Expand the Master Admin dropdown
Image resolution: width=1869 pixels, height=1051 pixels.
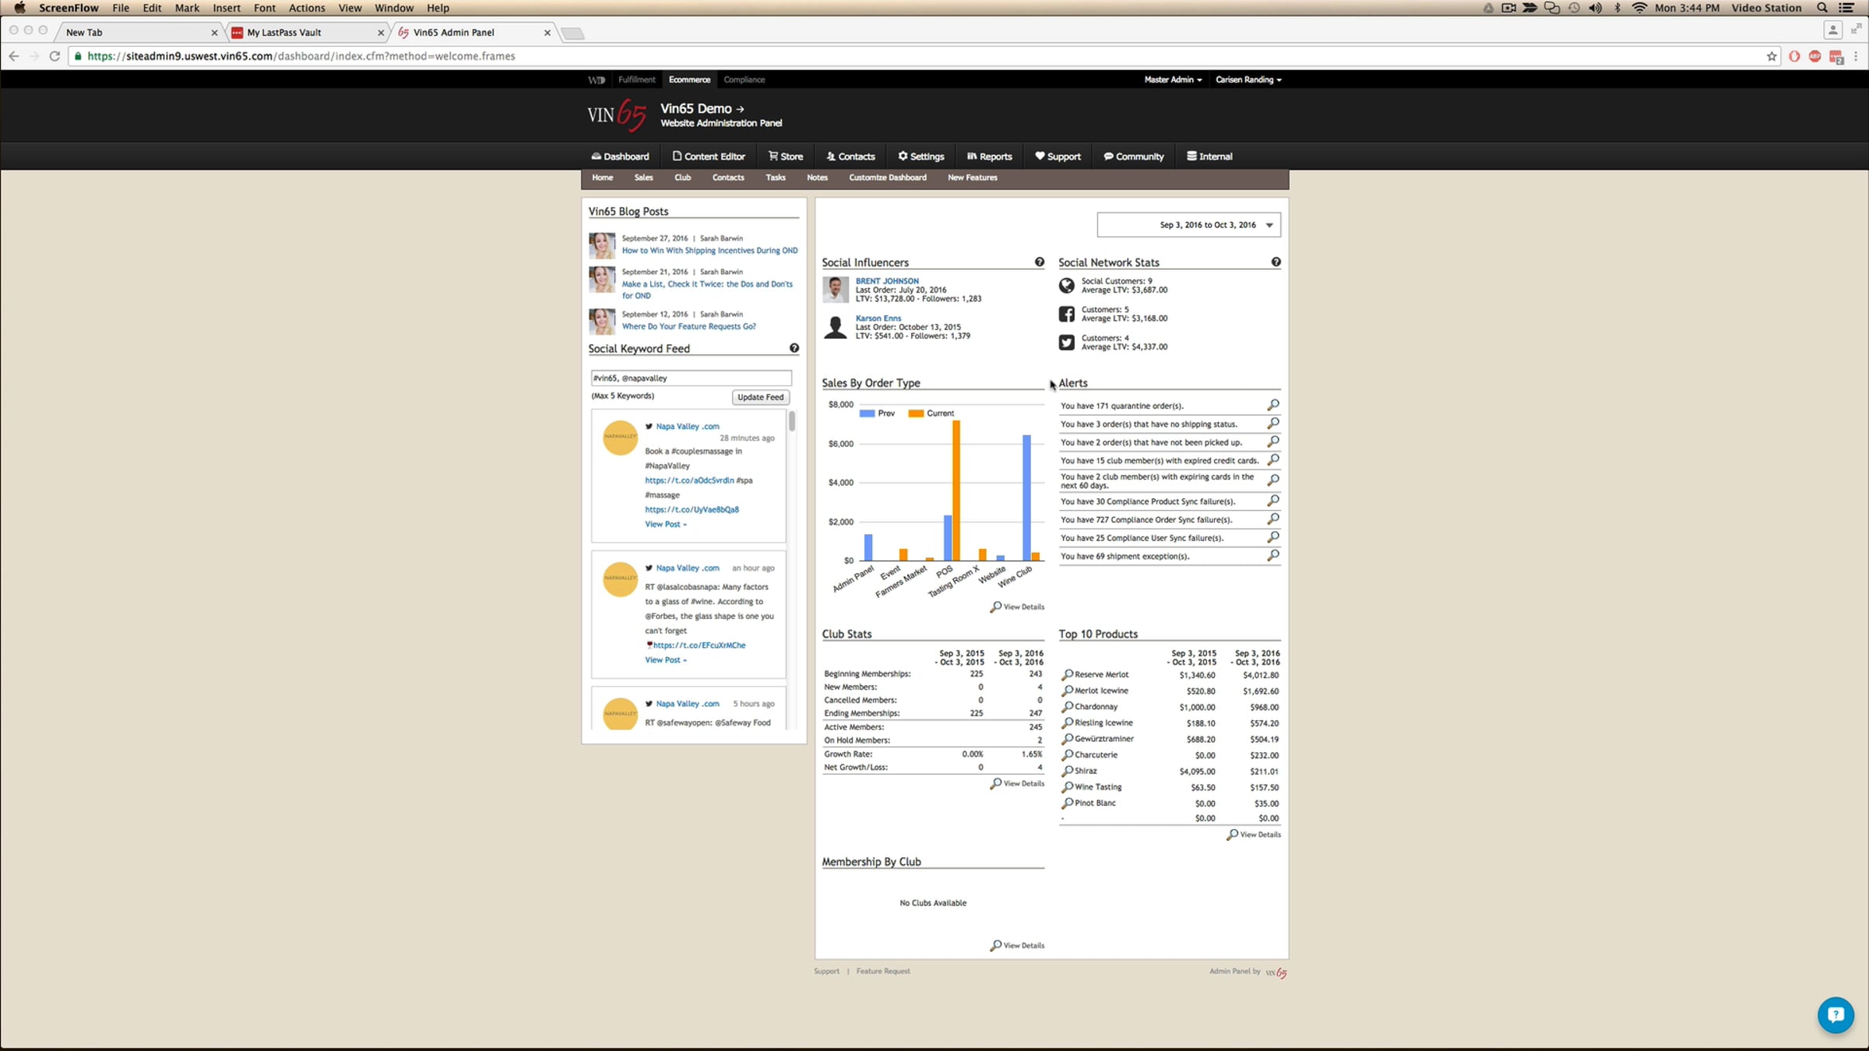(1173, 79)
